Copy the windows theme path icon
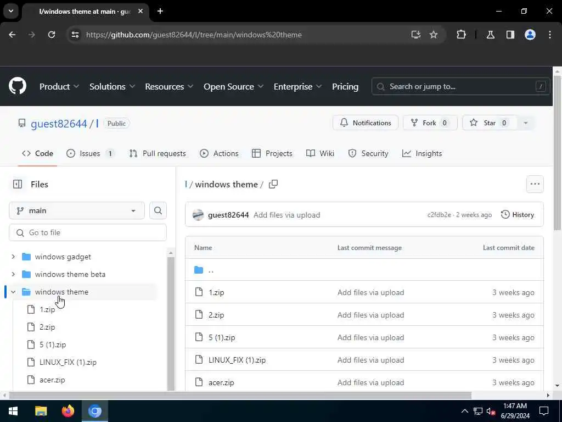 [273, 184]
